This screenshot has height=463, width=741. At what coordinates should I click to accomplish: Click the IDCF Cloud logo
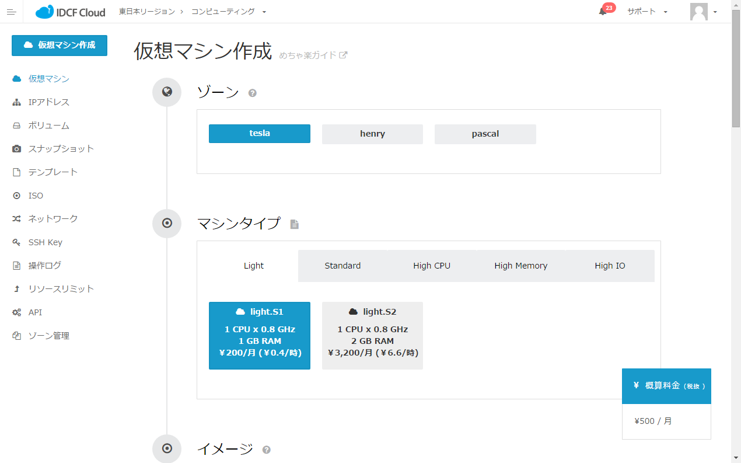pyautogui.click(x=71, y=12)
